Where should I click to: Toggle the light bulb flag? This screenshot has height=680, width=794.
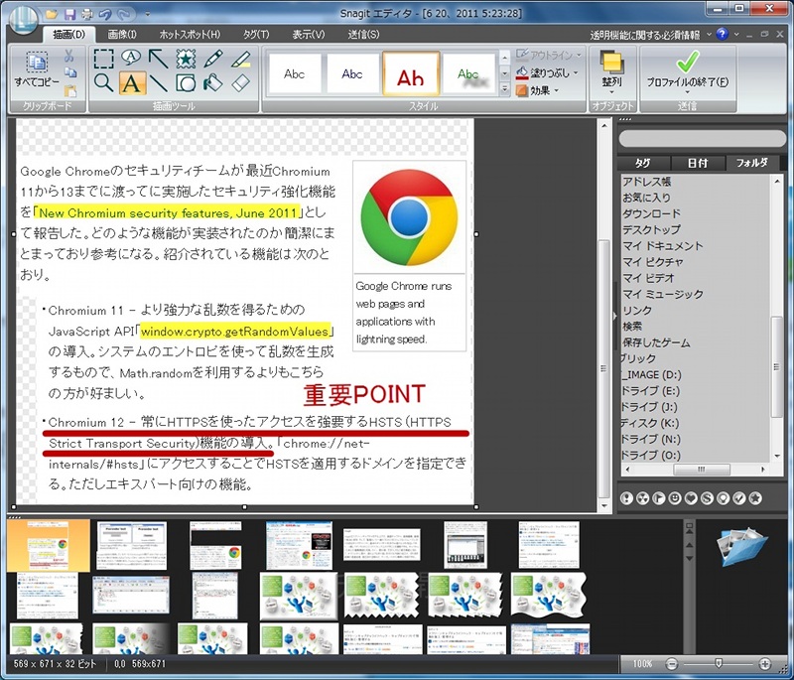tap(724, 498)
